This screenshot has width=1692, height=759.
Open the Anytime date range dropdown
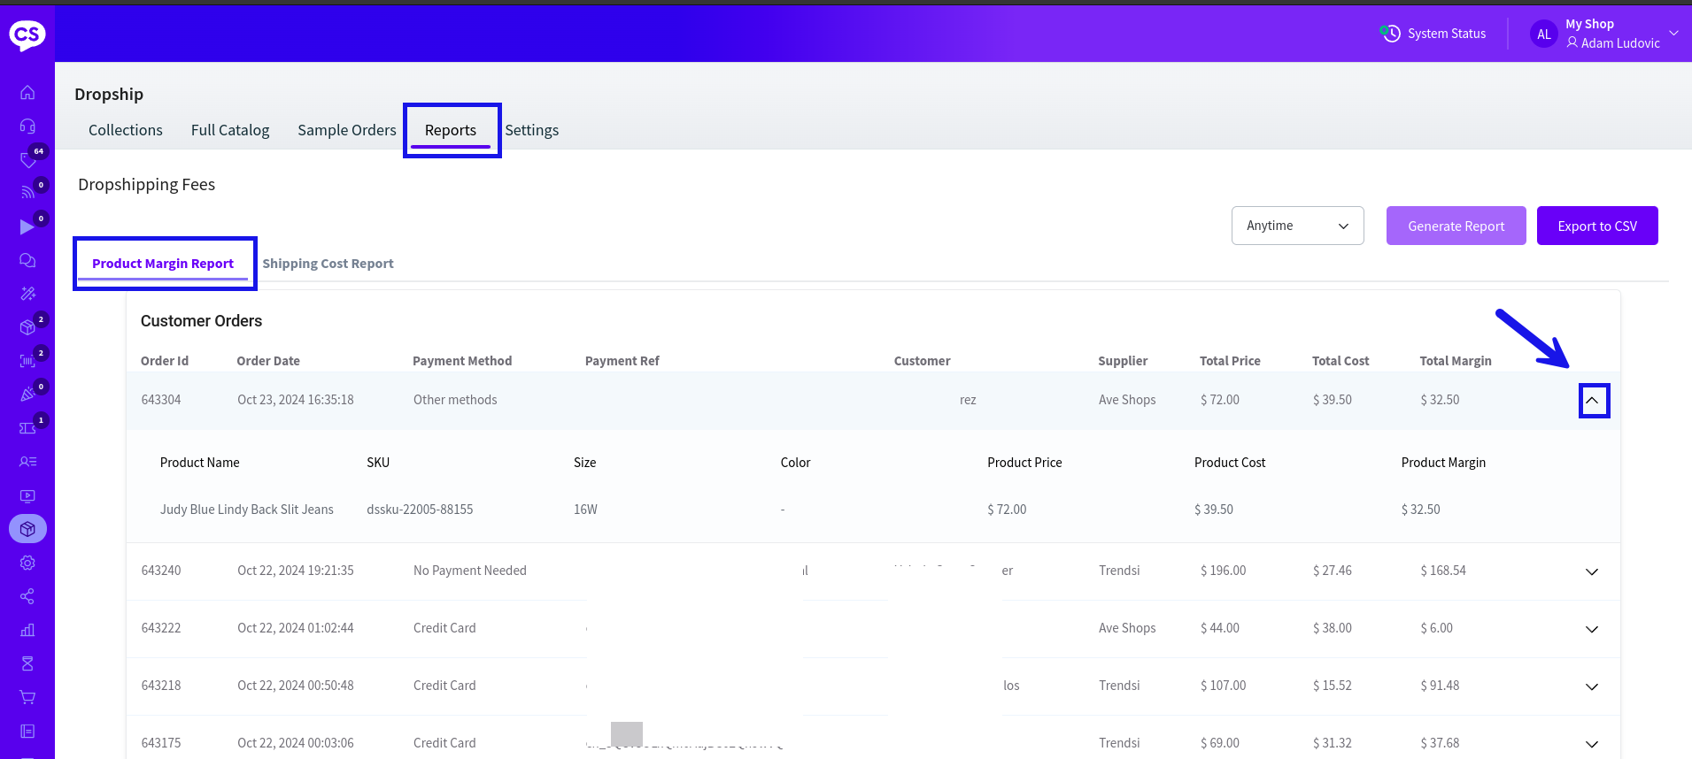1297,226
